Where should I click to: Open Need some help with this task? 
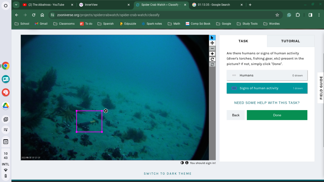point(267,103)
